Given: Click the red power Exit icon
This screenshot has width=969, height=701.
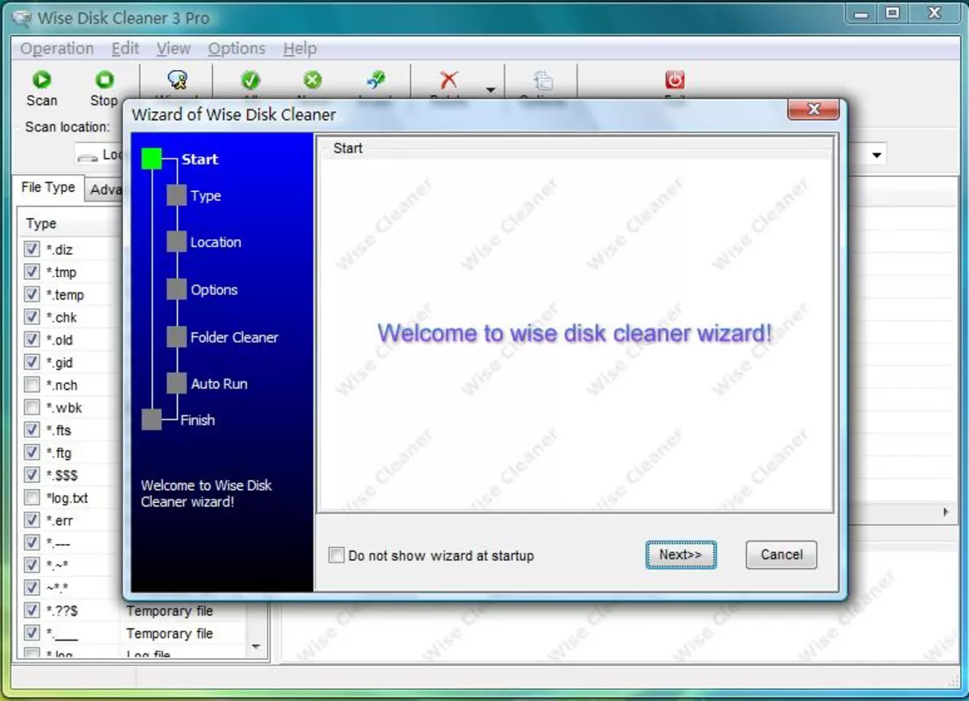Looking at the screenshot, I should 675,80.
